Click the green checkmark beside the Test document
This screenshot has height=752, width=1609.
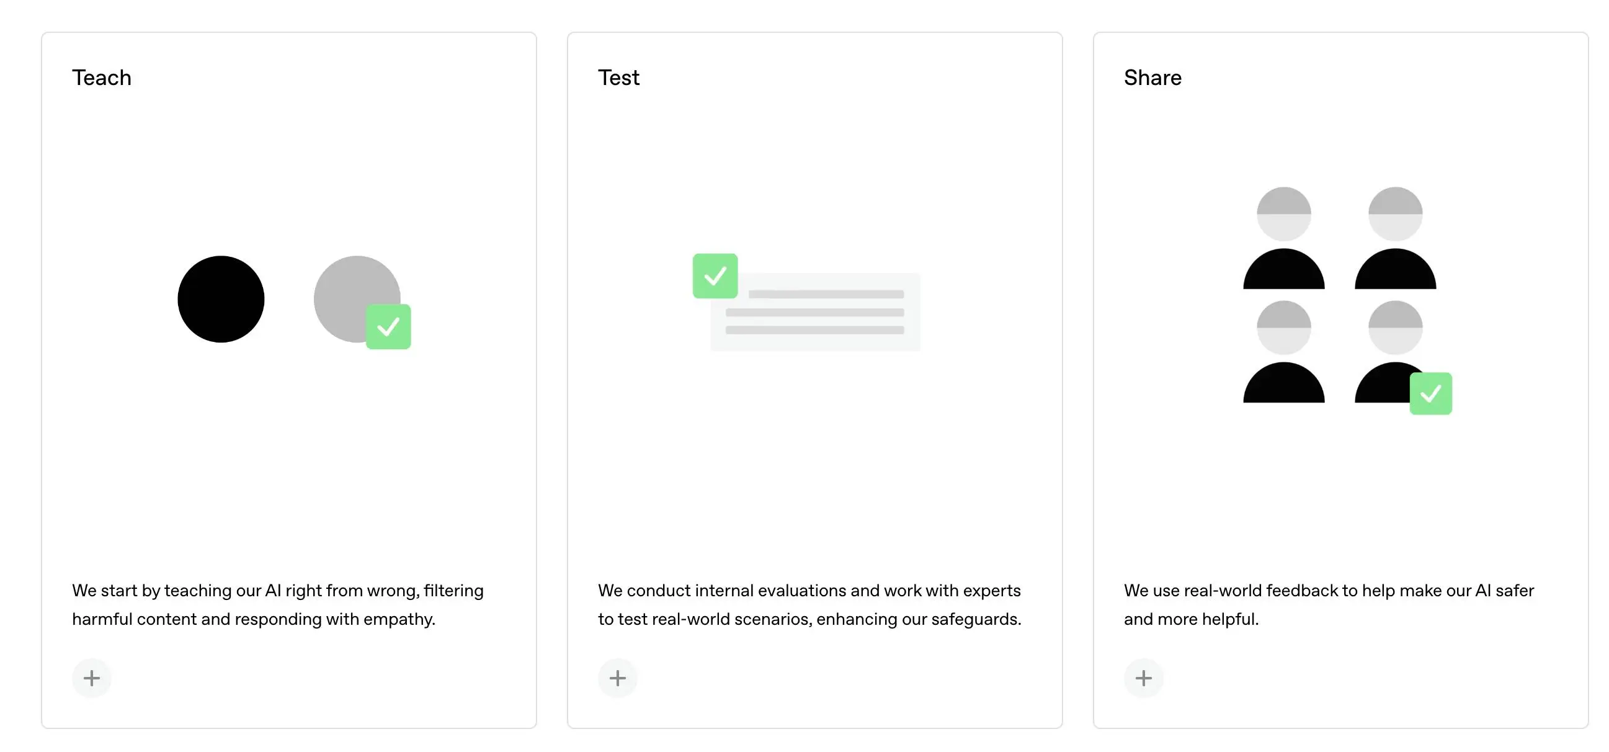click(x=716, y=275)
